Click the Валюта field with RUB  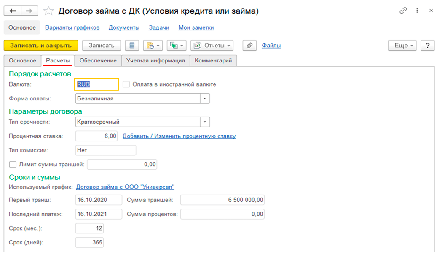tap(97, 84)
